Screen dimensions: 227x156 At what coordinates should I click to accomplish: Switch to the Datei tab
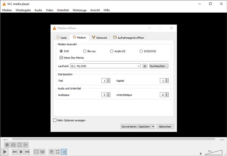(62, 38)
